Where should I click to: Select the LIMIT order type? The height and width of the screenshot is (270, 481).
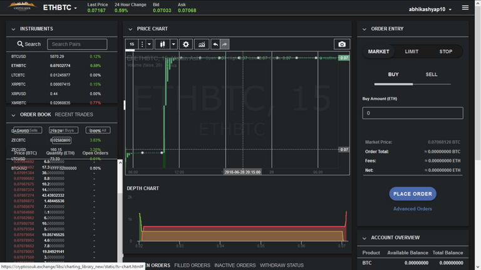tap(411, 51)
